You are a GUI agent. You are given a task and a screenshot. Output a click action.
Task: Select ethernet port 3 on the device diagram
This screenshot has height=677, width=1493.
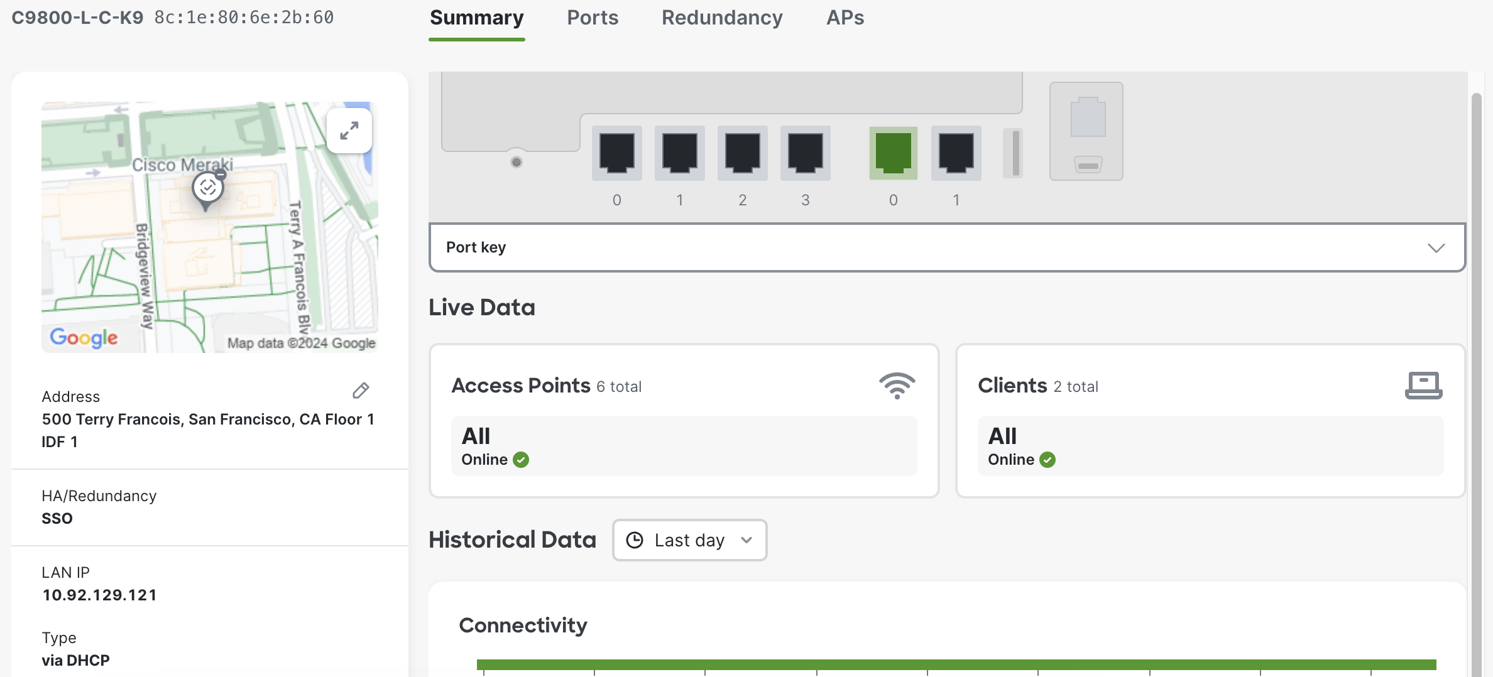(x=805, y=153)
